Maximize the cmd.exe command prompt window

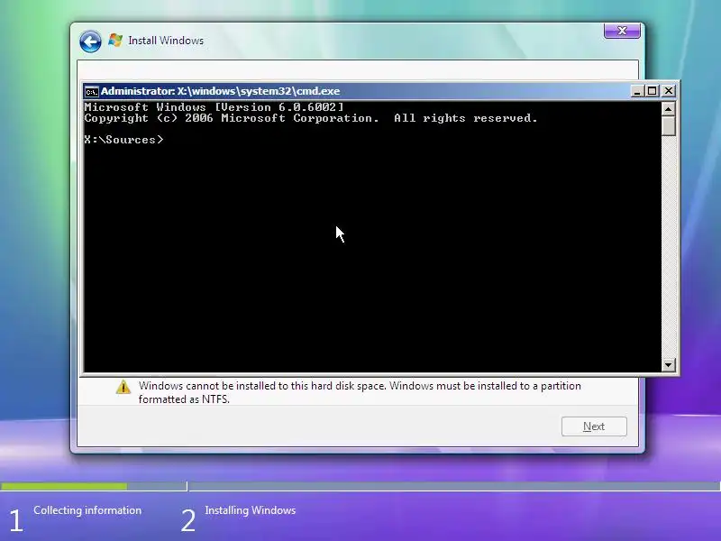[x=652, y=91]
